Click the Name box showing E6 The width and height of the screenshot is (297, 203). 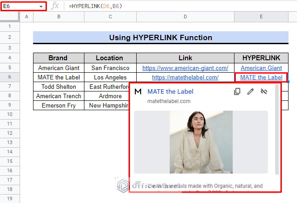coord(24,6)
